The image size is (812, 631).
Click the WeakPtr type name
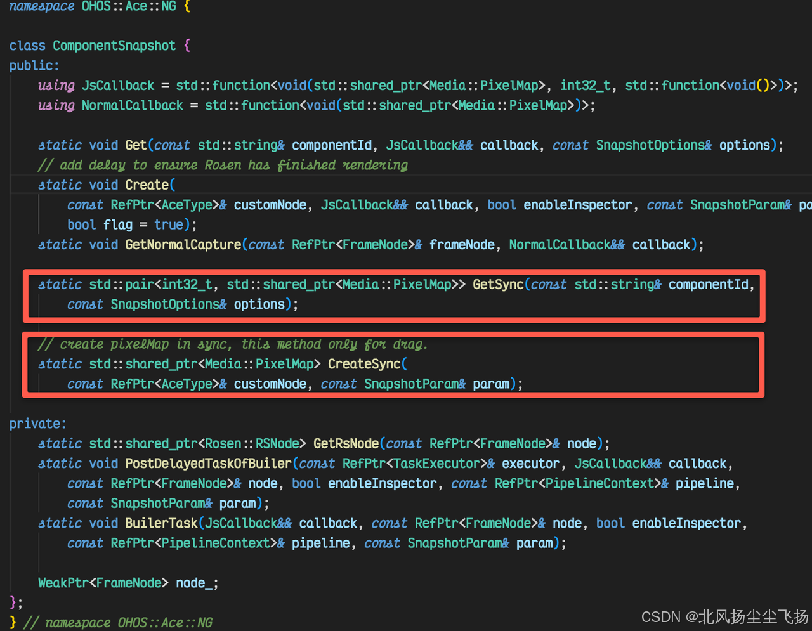click(x=63, y=583)
